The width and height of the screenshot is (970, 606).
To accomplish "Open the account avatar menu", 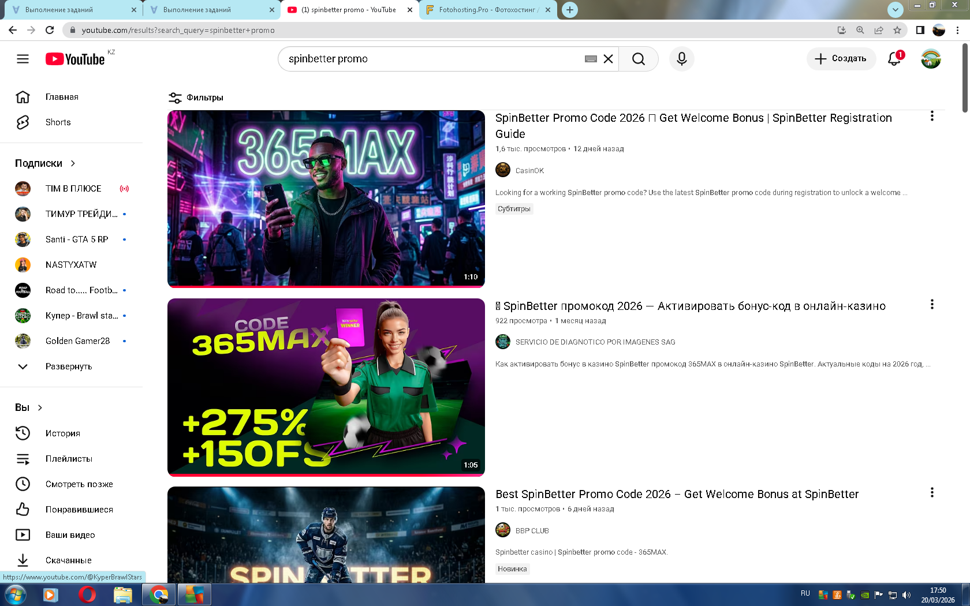I will click(931, 59).
